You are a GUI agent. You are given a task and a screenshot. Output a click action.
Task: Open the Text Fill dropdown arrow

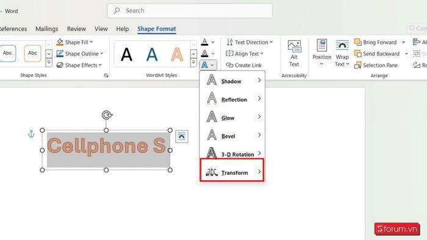pyautogui.click(x=213, y=42)
